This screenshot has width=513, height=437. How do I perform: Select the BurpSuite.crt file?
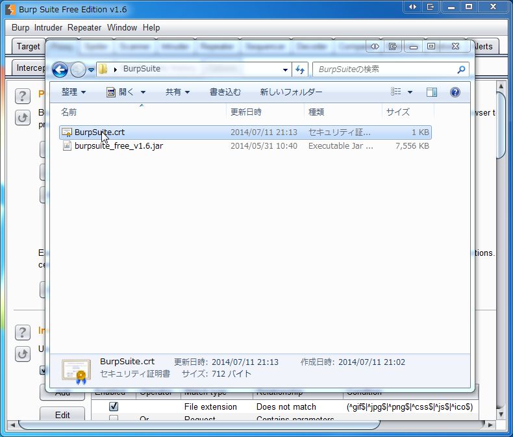245,132
